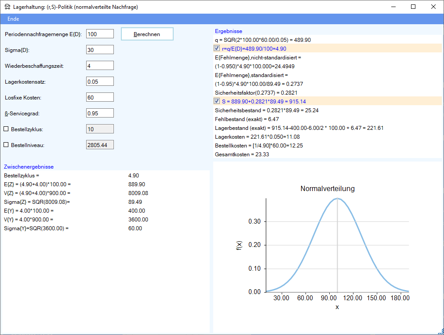Click into the Lagerkostensatz field
444x335 pixels.
pyautogui.click(x=100, y=81)
